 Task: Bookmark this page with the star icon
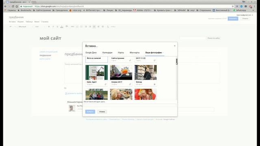[233, 6]
